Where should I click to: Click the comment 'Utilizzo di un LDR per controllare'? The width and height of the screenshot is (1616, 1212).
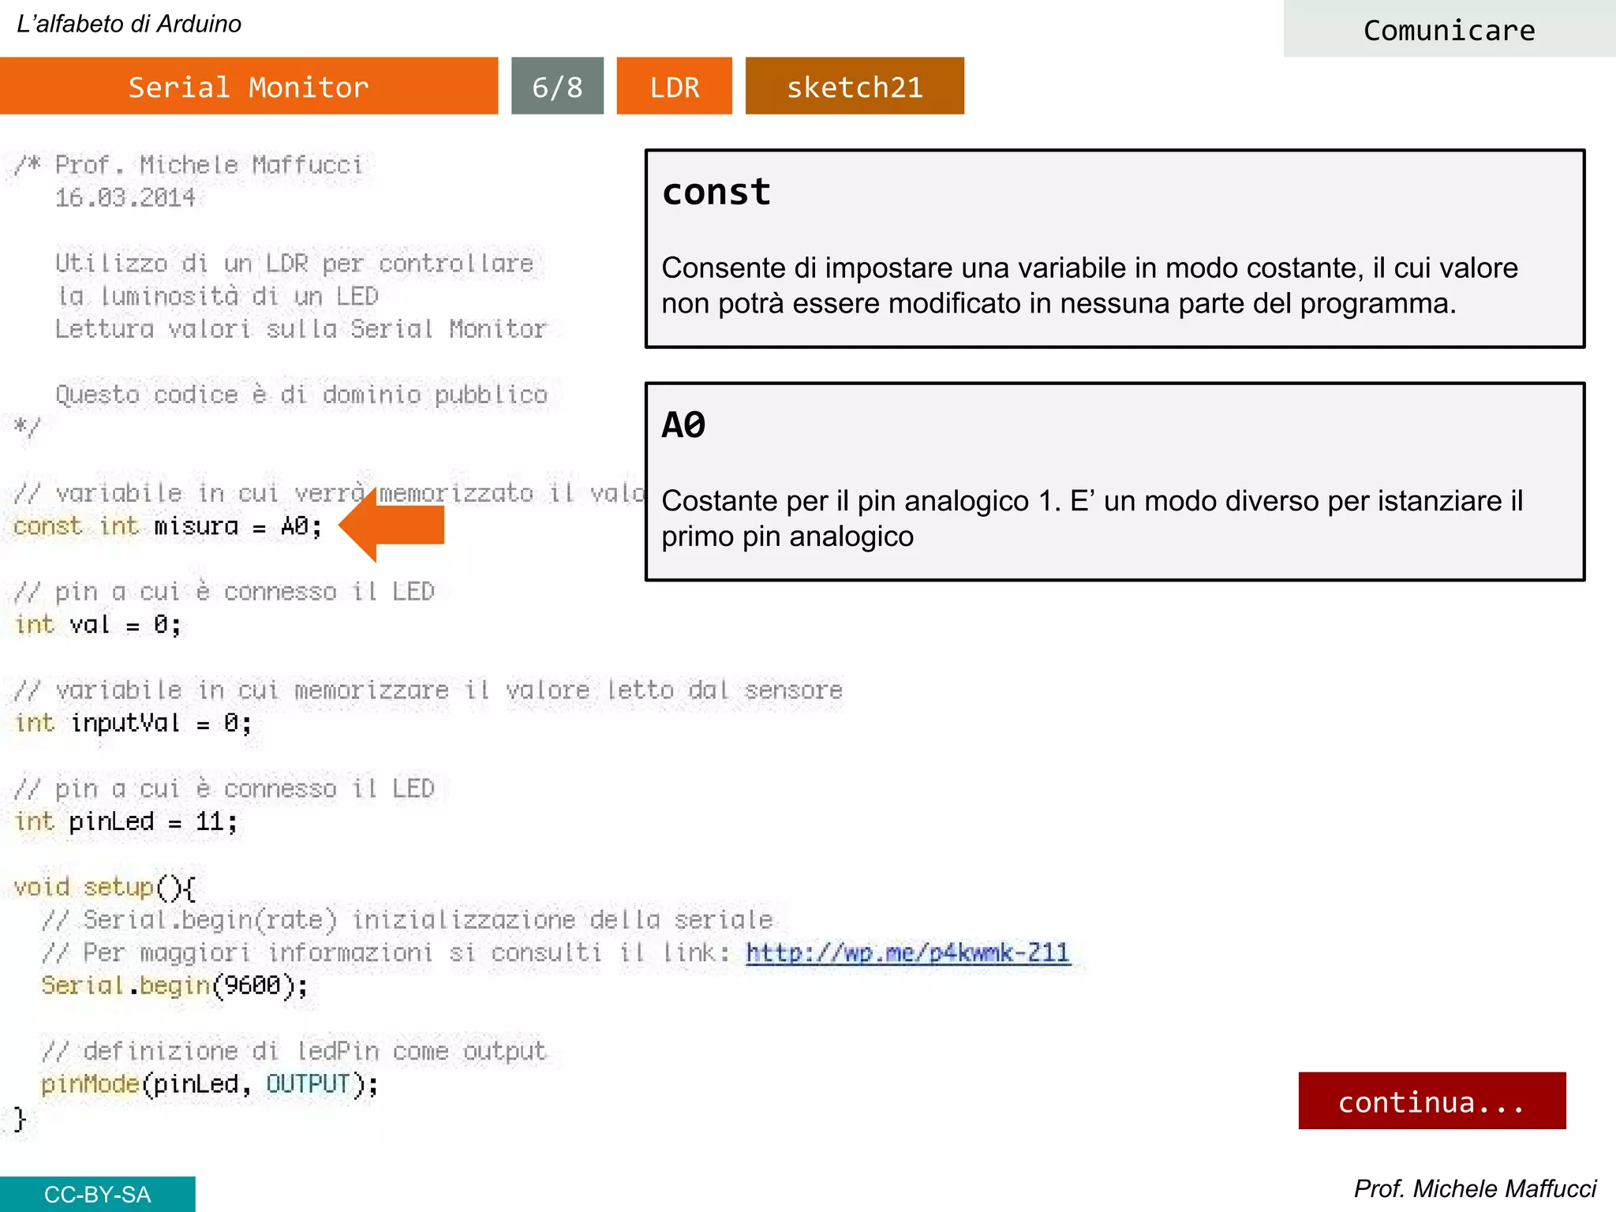tap(294, 264)
